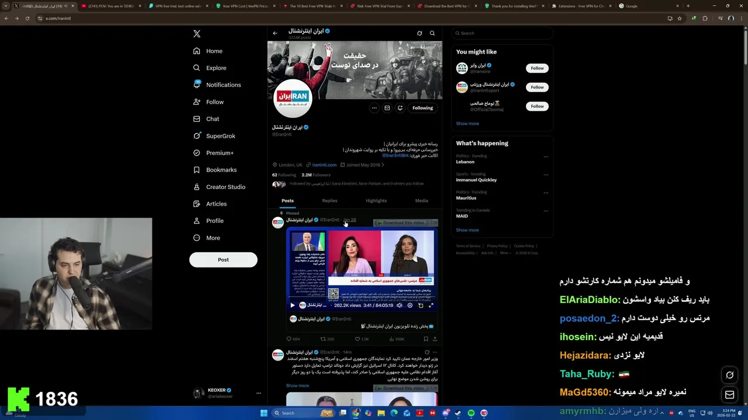Open SuperGrok from the sidebar
This screenshot has width=748, height=420.
[x=214, y=136]
